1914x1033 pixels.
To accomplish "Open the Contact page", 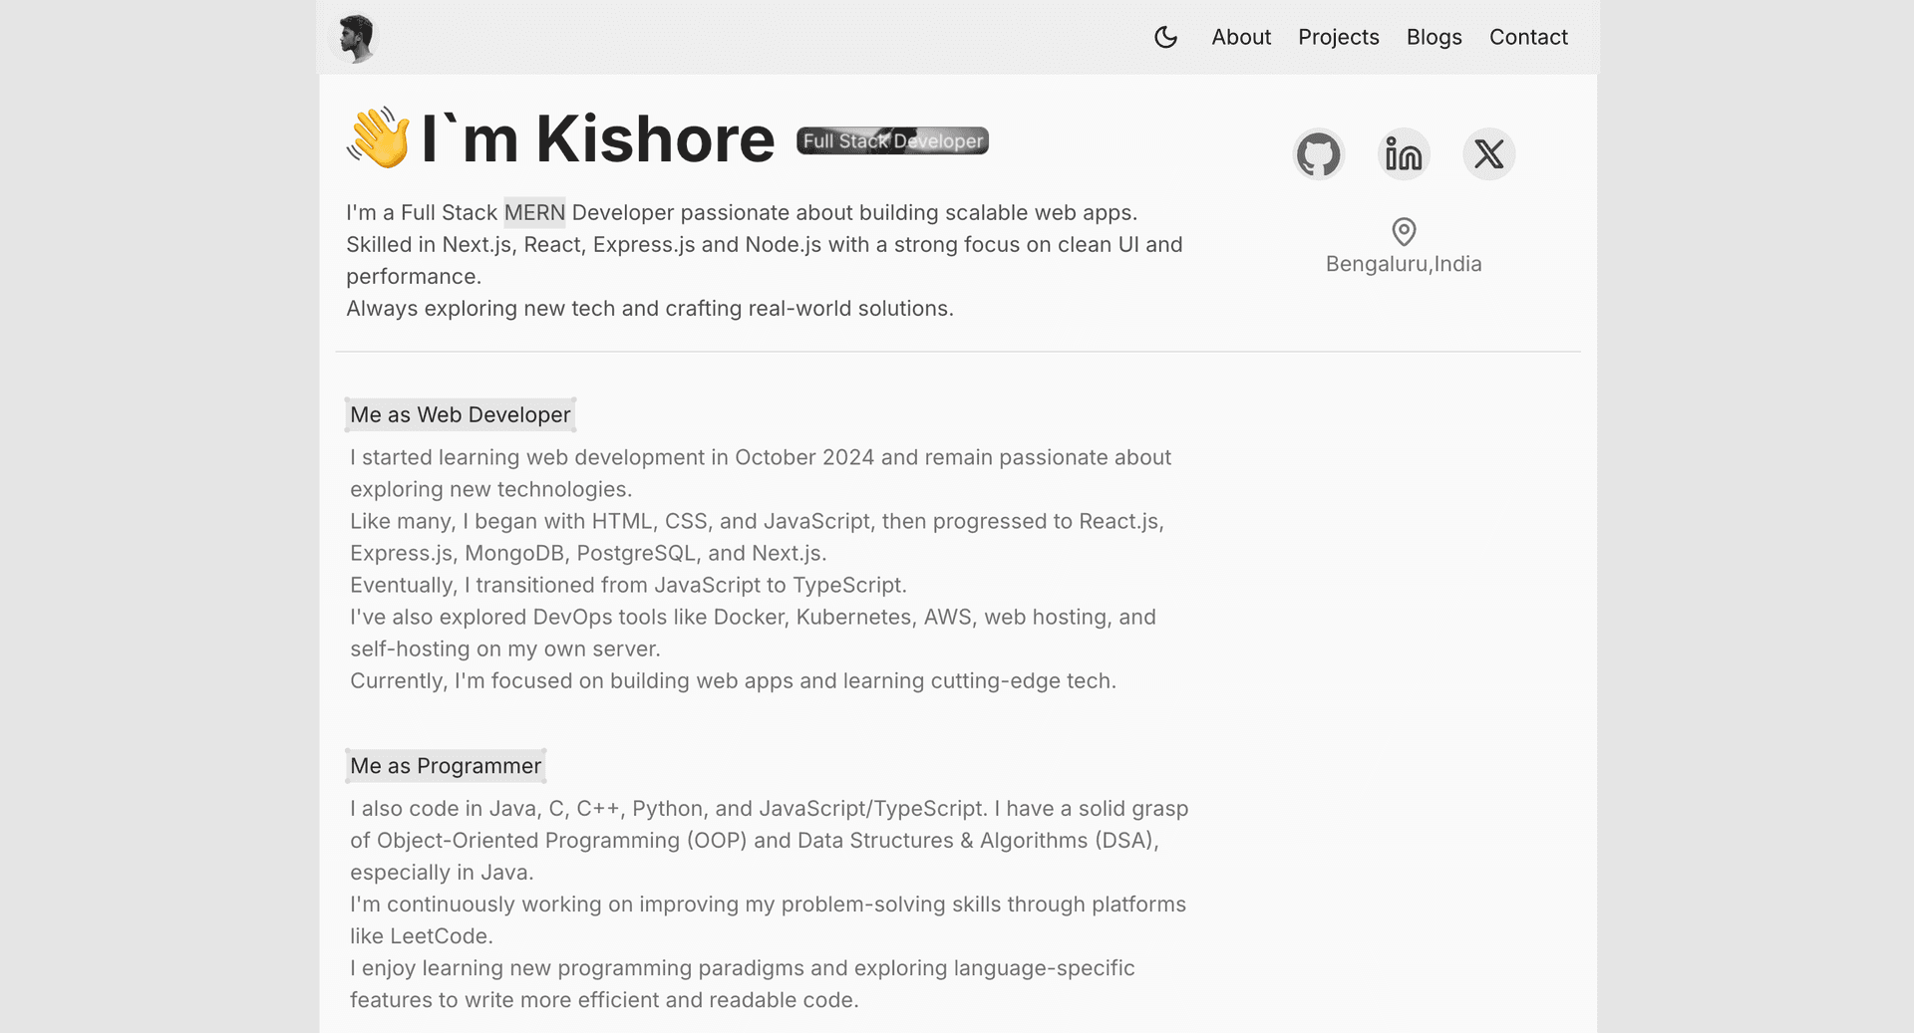I will click(x=1528, y=37).
